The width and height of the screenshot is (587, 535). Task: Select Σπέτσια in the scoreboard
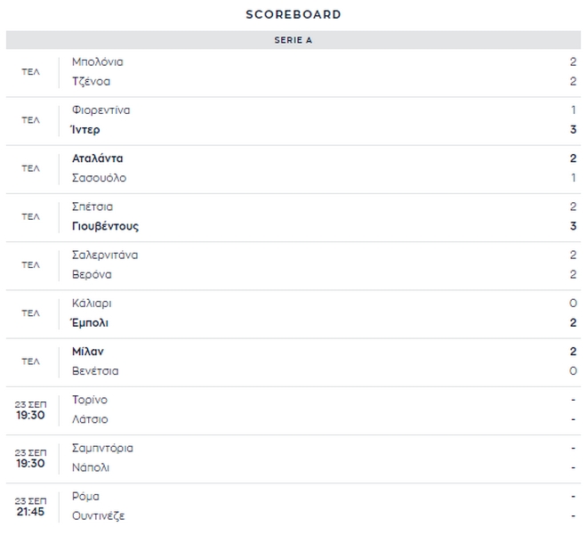point(92,207)
